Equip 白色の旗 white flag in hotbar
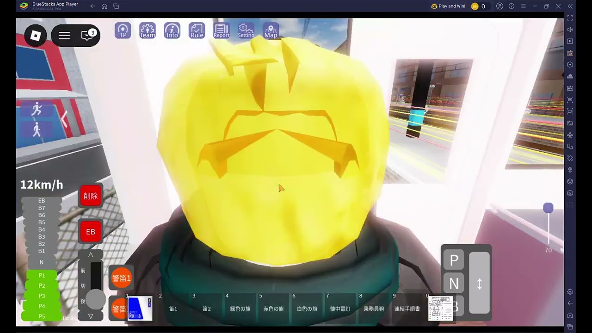Screen dimensions: 592x333 pos(307,308)
